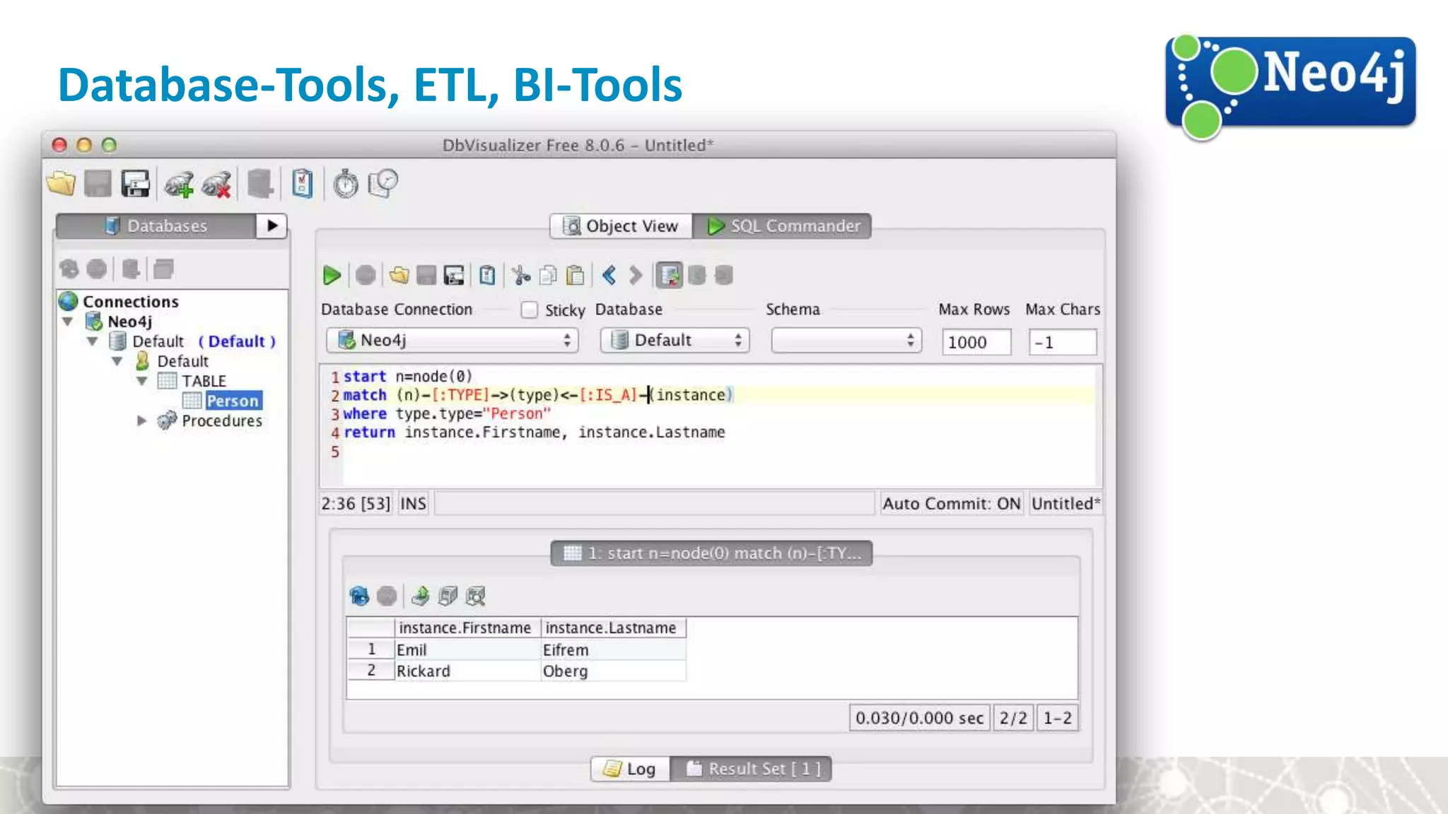Click Save As icon in SQL Commander toolbar
This screenshot has height=814, width=1448.
(454, 275)
